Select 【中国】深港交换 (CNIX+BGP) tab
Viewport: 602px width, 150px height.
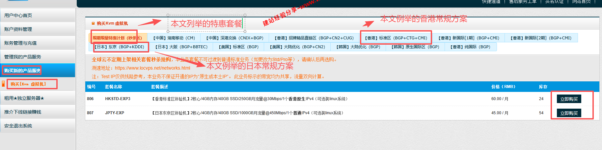tap(235, 38)
